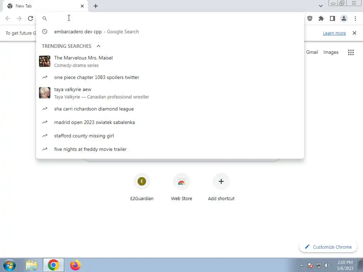This screenshot has height=272, width=363.
Task: Open the Images link
Action: pyautogui.click(x=331, y=52)
